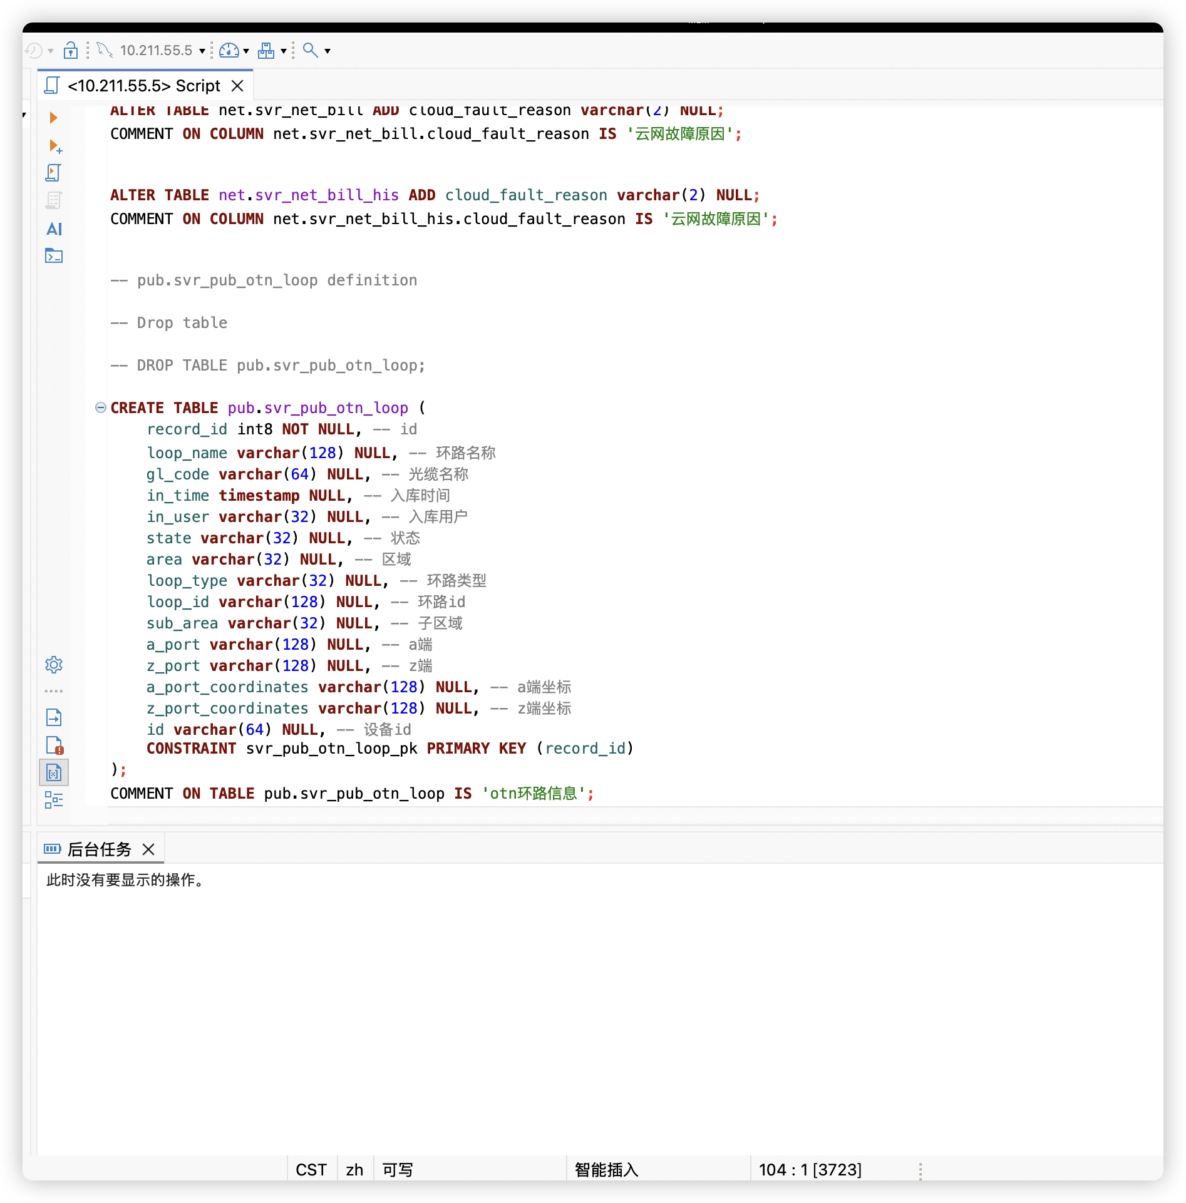The width and height of the screenshot is (1186, 1203).
Task: Expand the search dropdown arrow
Action: (327, 51)
